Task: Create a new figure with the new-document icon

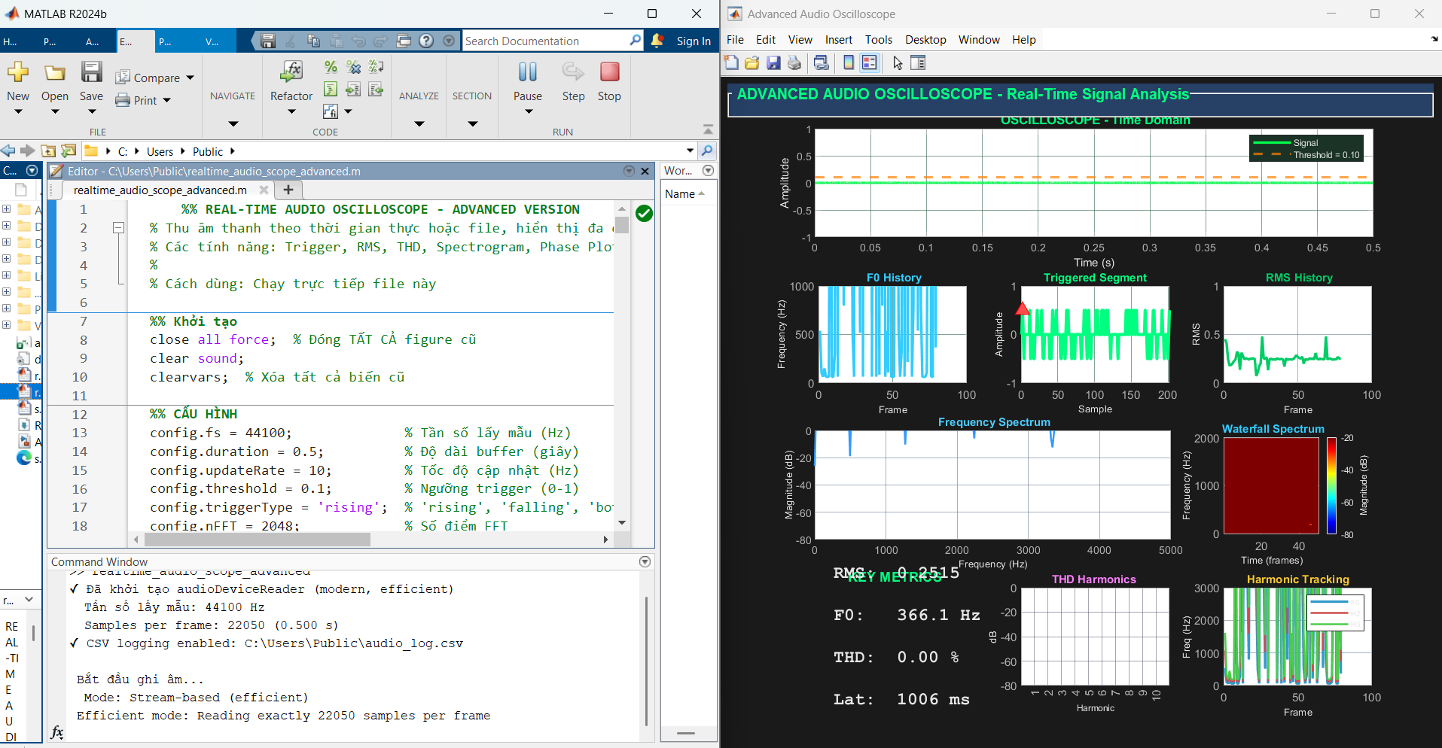Action: [731, 63]
